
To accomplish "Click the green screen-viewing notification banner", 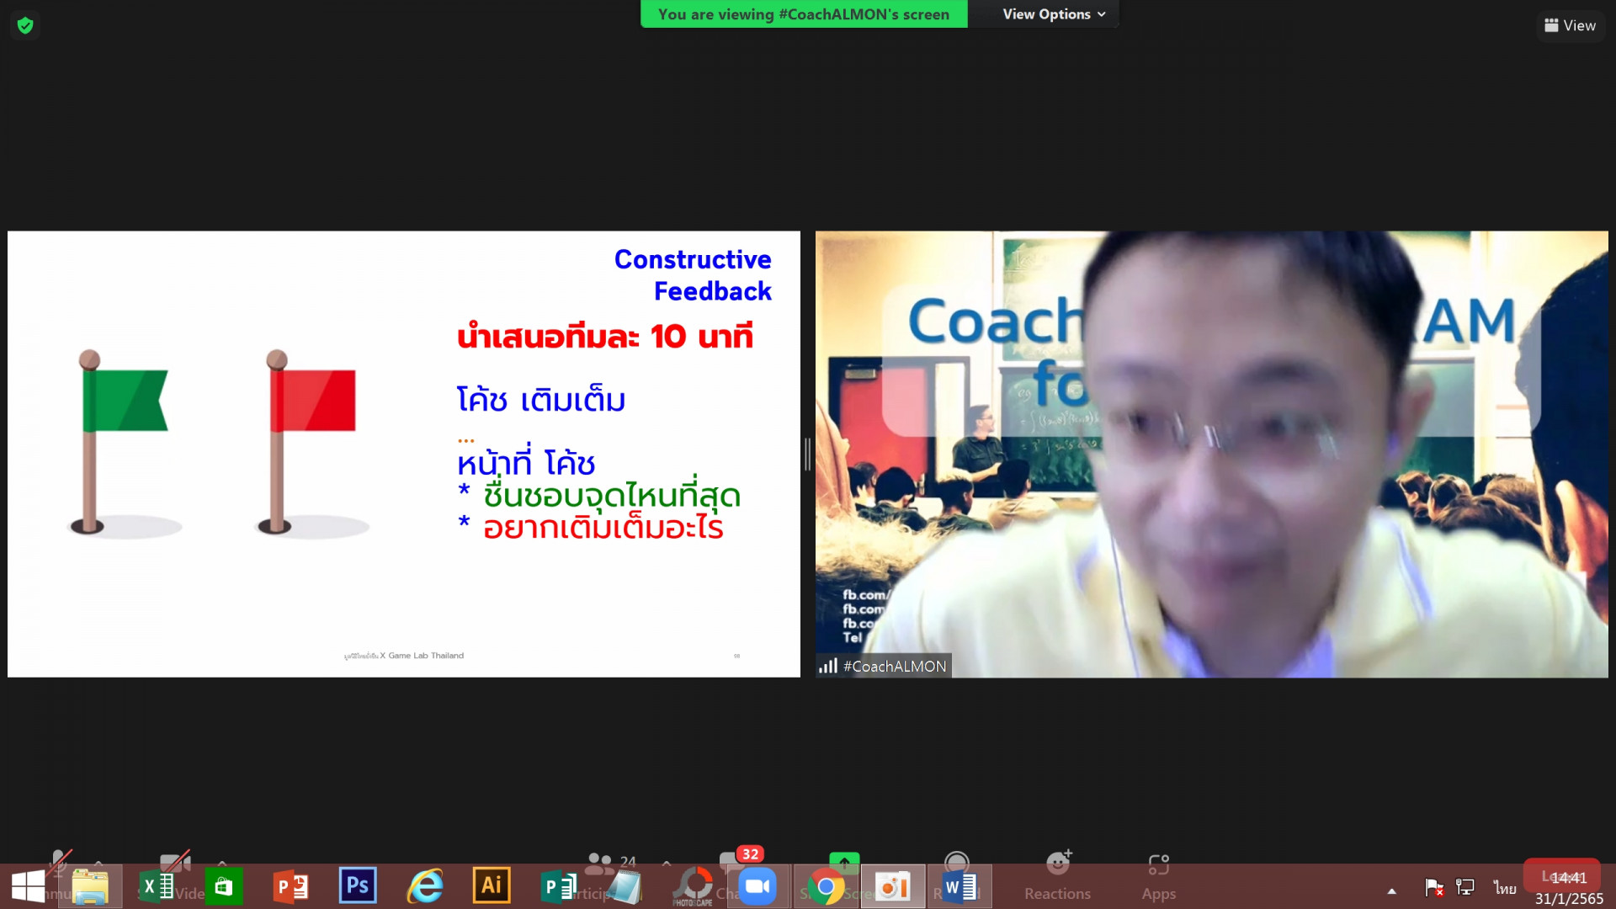I will click(804, 14).
